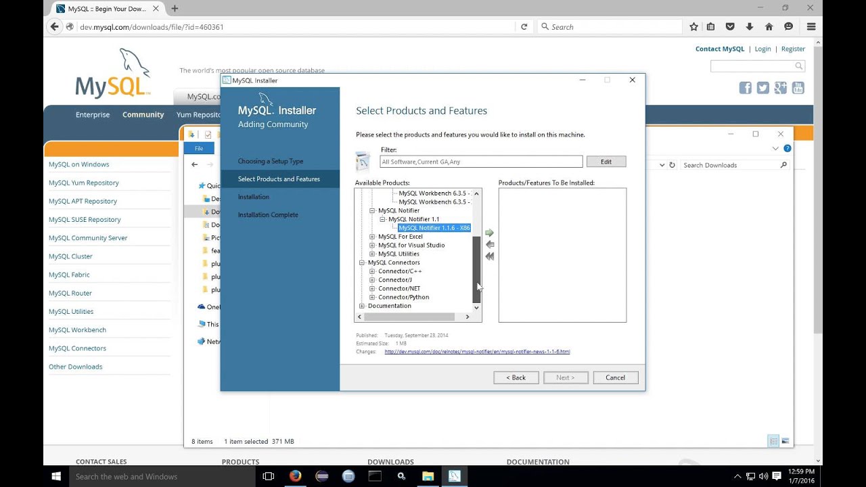Switch to Firefox on the taskbar
This screenshot has width=866, height=487.
tap(295, 476)
